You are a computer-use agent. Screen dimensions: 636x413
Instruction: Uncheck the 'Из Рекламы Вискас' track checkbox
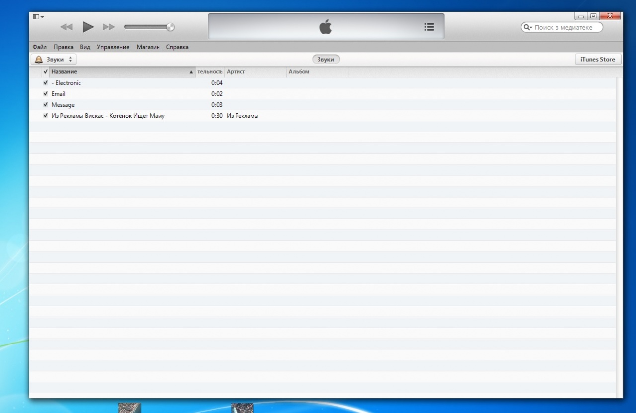pos(46,116)
